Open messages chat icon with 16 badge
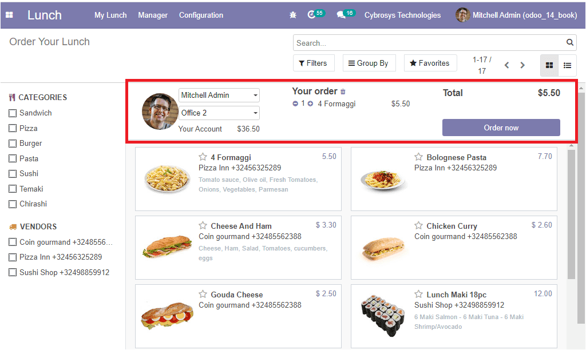Viewport: 586px width, 350px height. [x=345, y=14]
